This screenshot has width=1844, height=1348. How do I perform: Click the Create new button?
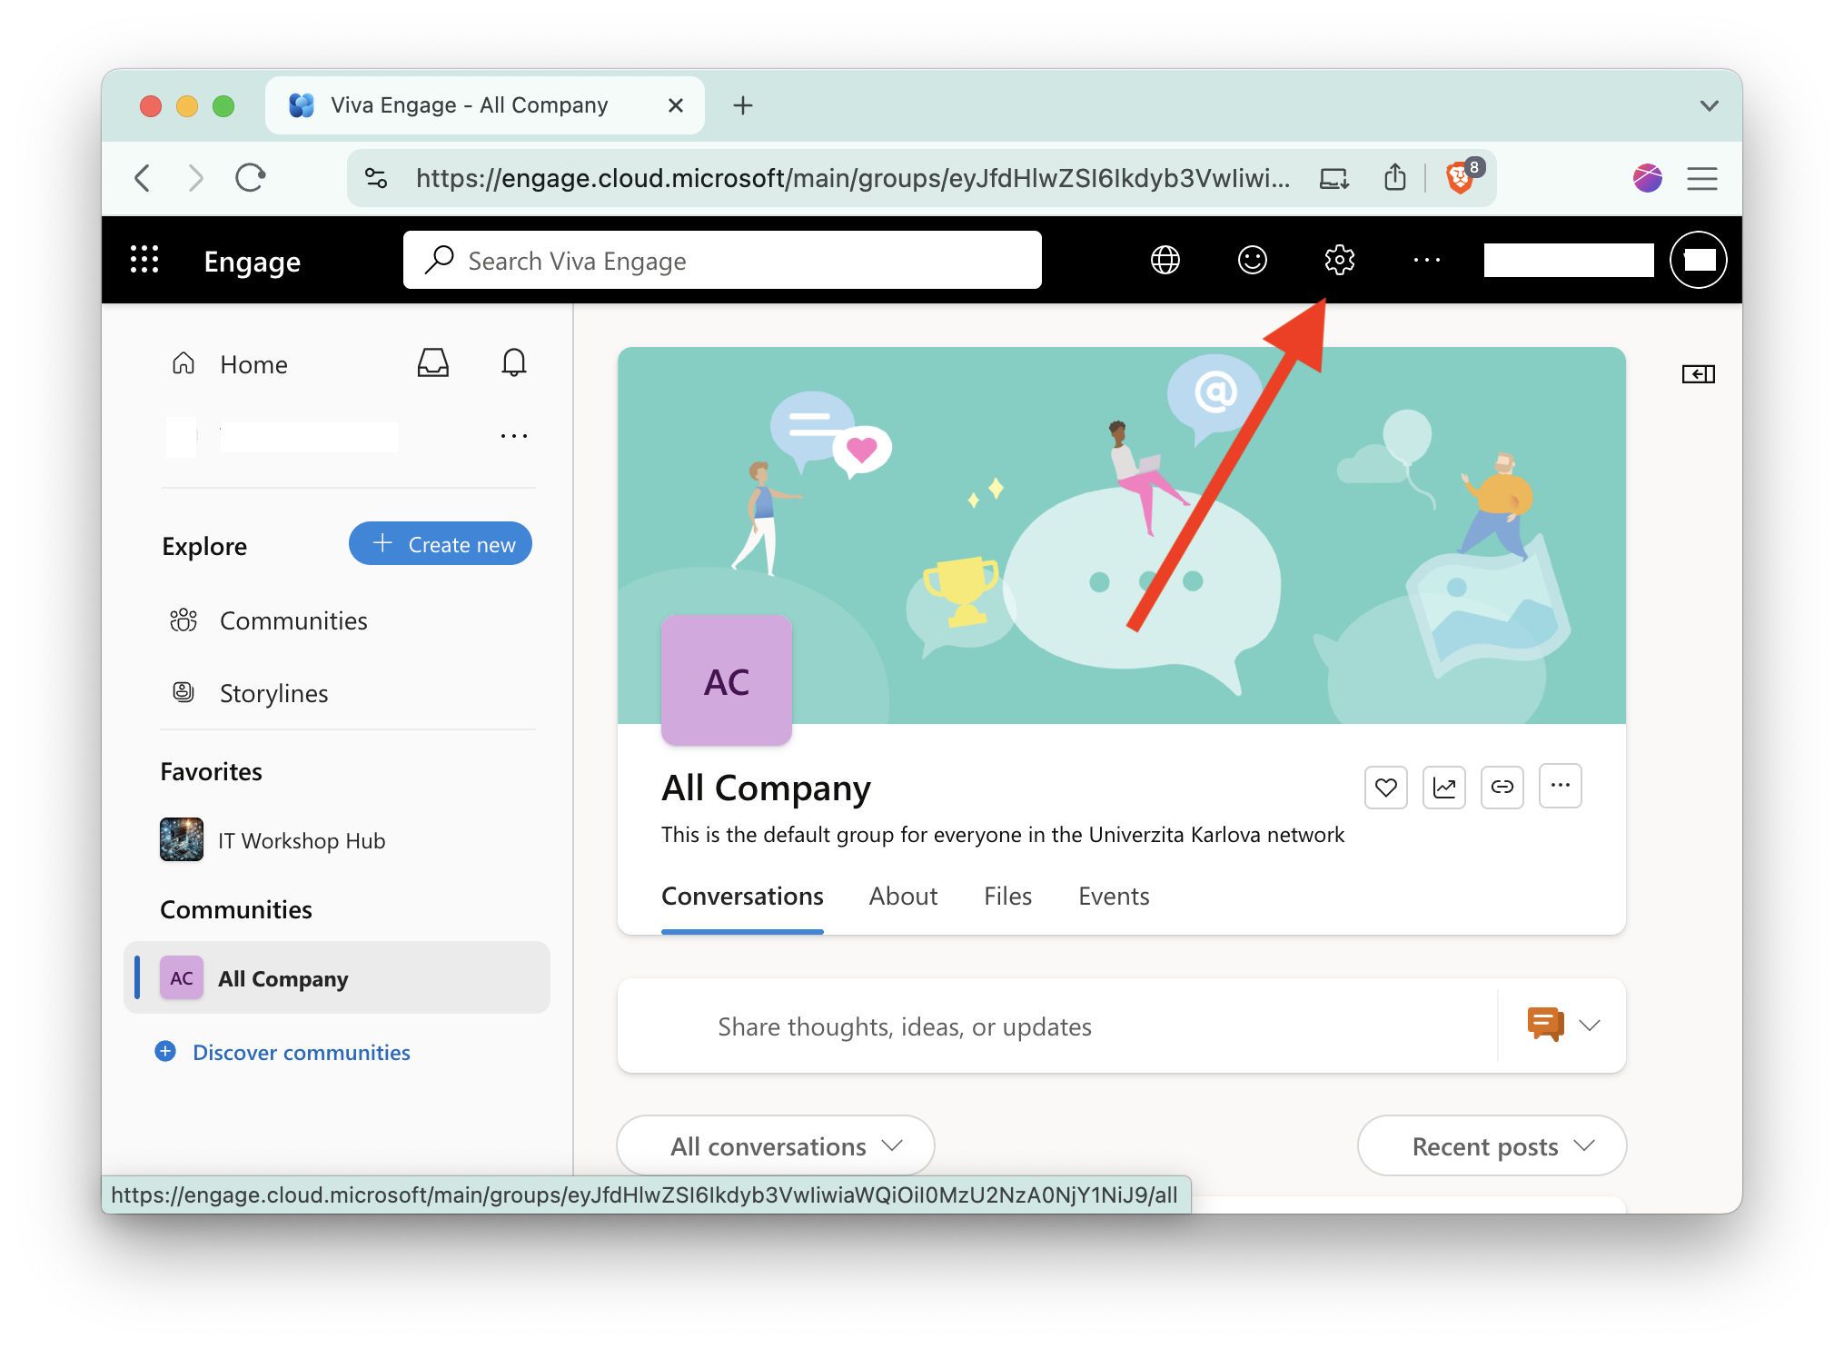click(441, 544)
